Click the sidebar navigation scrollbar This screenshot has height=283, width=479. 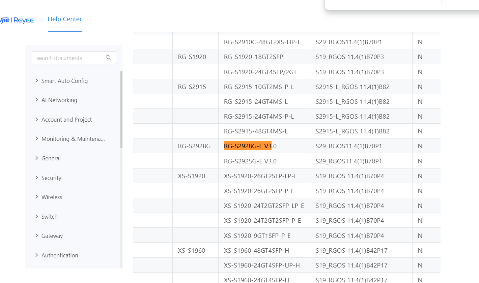tap(121, 109)
